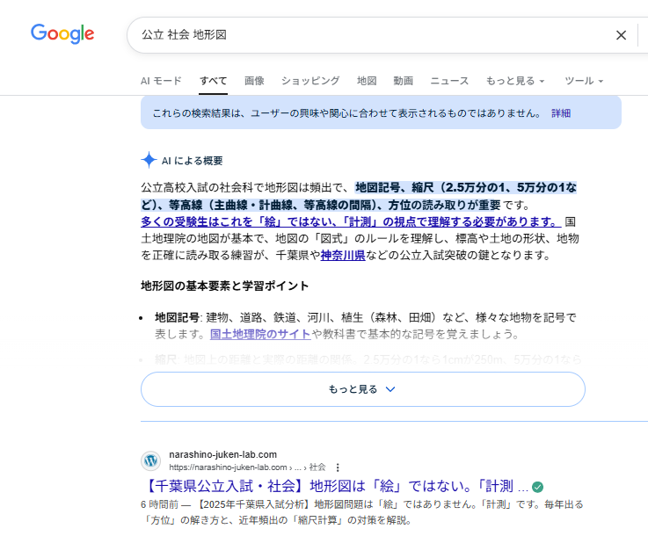Go to the 地図 tab
The image size is (648, 536).
point(367,81)
